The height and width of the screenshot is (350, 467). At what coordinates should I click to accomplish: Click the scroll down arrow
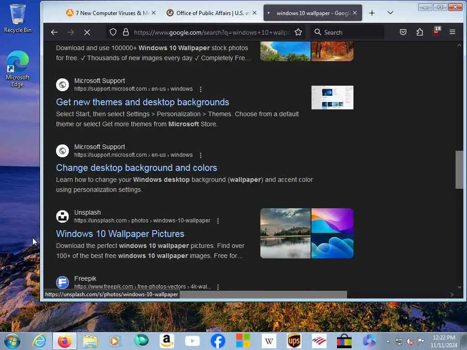459,287
